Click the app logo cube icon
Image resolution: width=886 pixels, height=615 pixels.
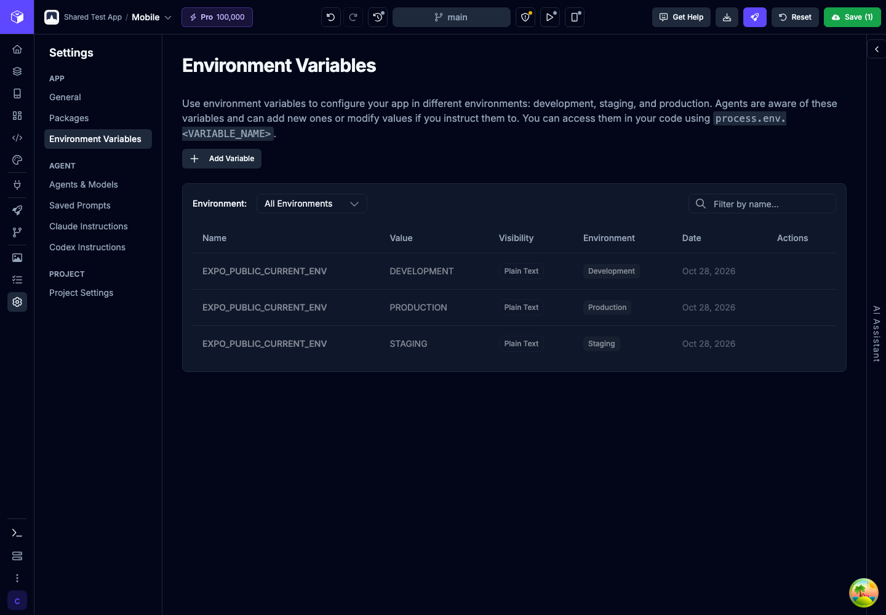(17, 17)
